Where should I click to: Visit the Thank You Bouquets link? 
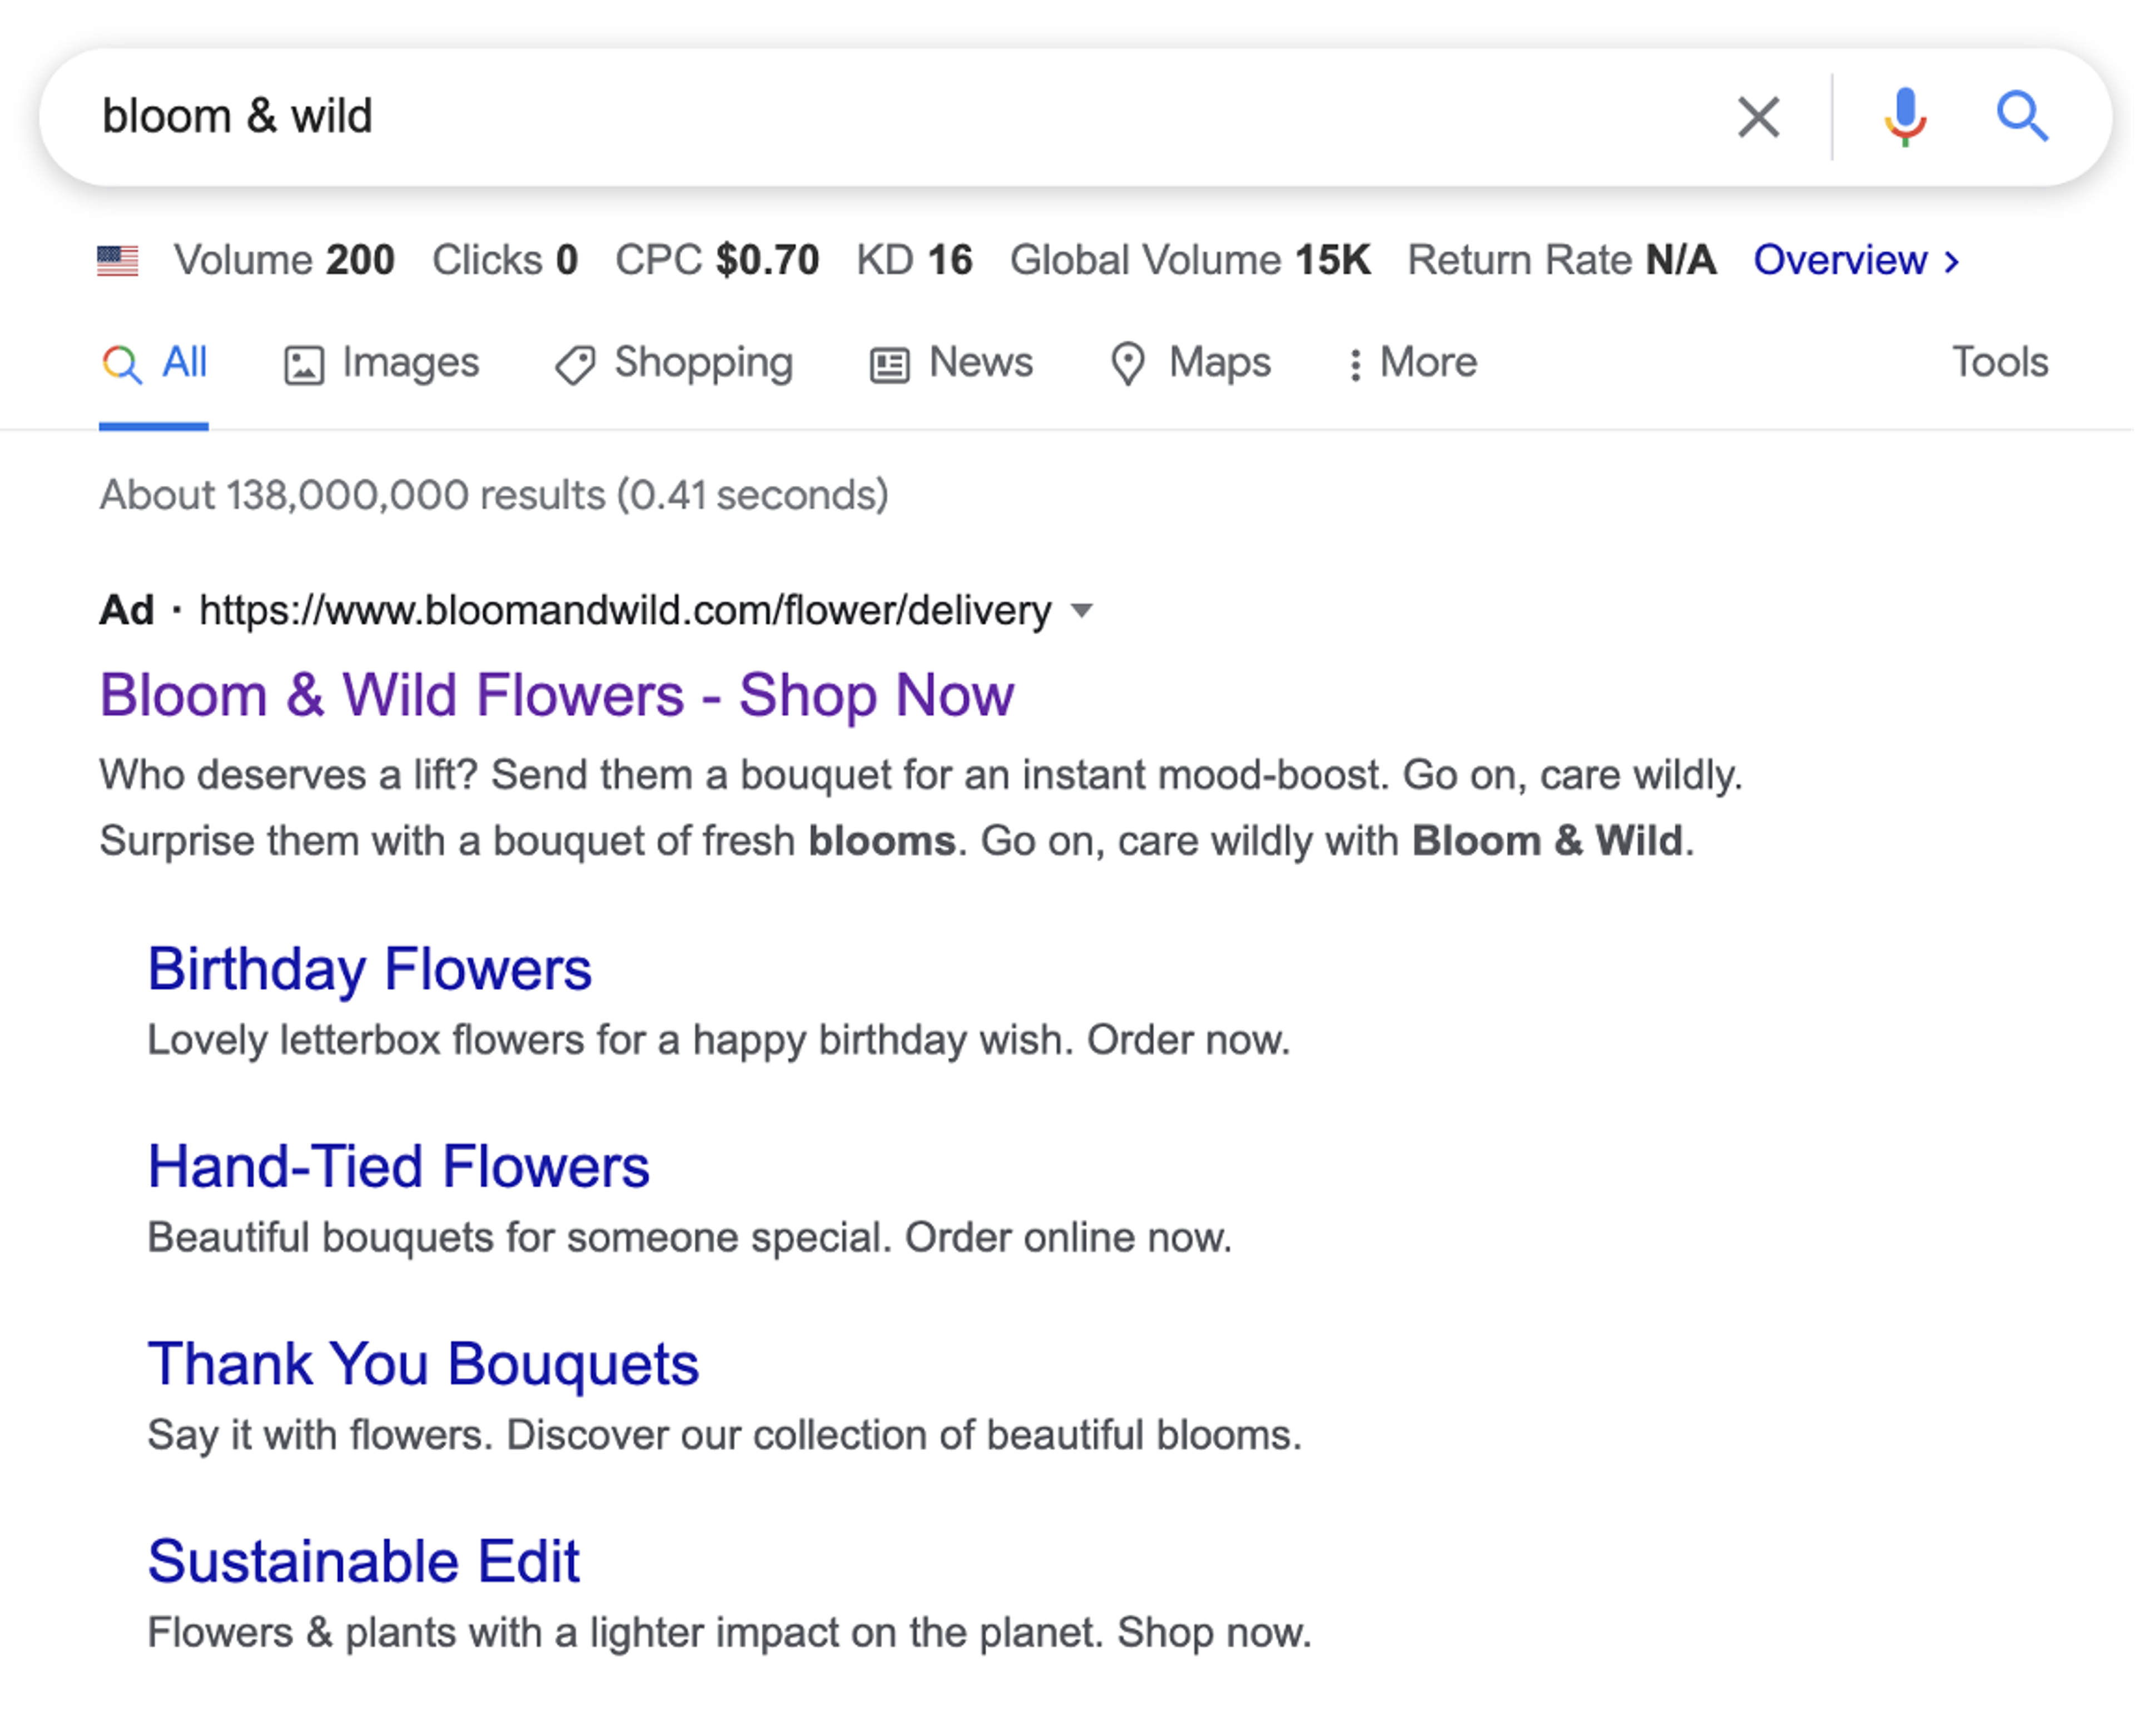click(423, 1363)
